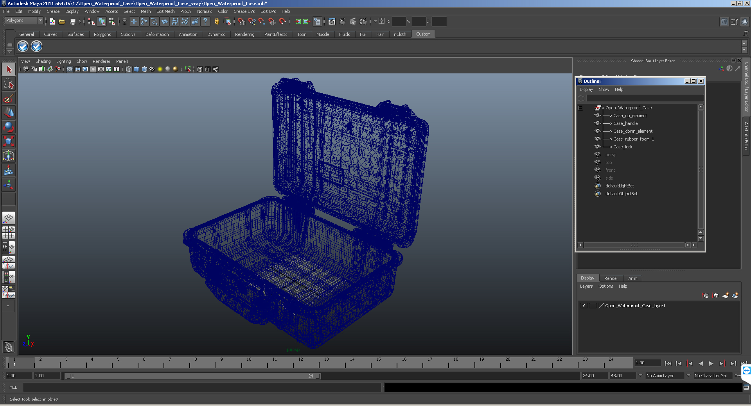751x406 pixels.
Task: Activate the Move tool cone icon
Action: click(x=9, y=112)
